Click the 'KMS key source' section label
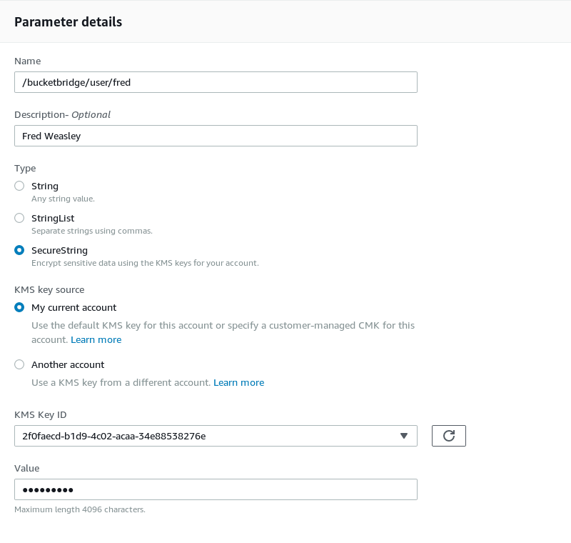 click(49, 290)
